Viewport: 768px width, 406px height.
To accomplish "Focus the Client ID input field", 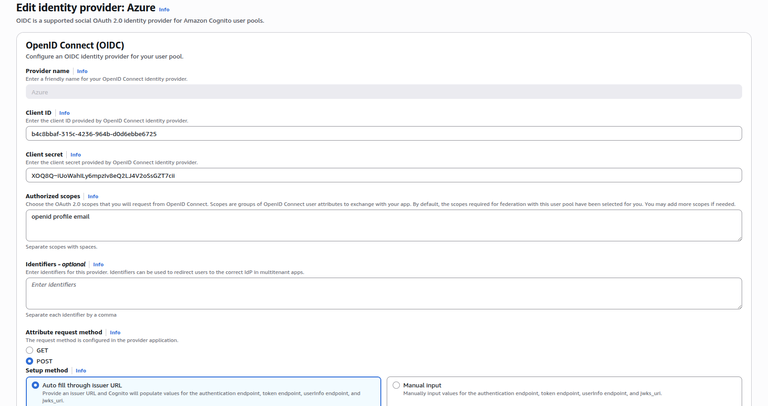I will (384, 133).
